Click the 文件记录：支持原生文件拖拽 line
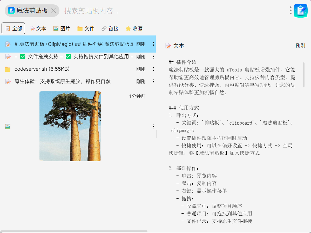 [217, 221]
